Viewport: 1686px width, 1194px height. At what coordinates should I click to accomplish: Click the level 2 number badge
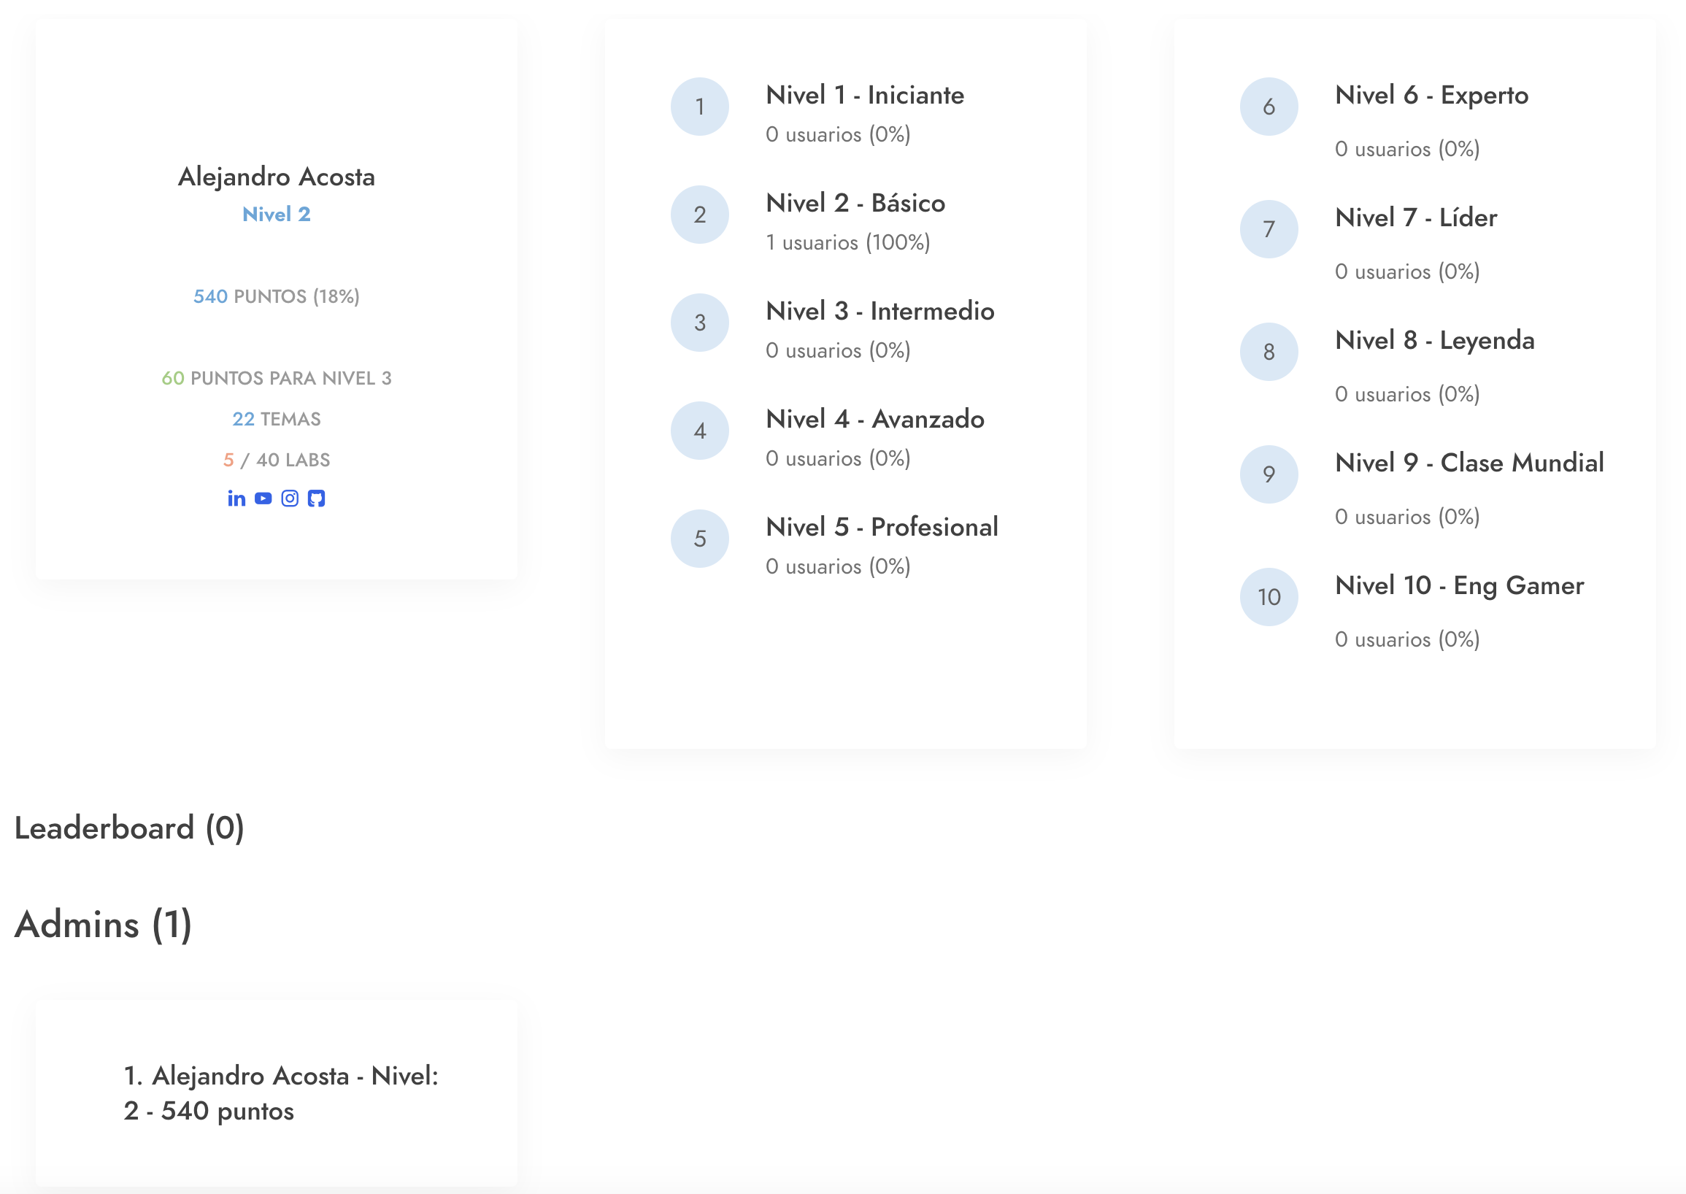point(699,215)
